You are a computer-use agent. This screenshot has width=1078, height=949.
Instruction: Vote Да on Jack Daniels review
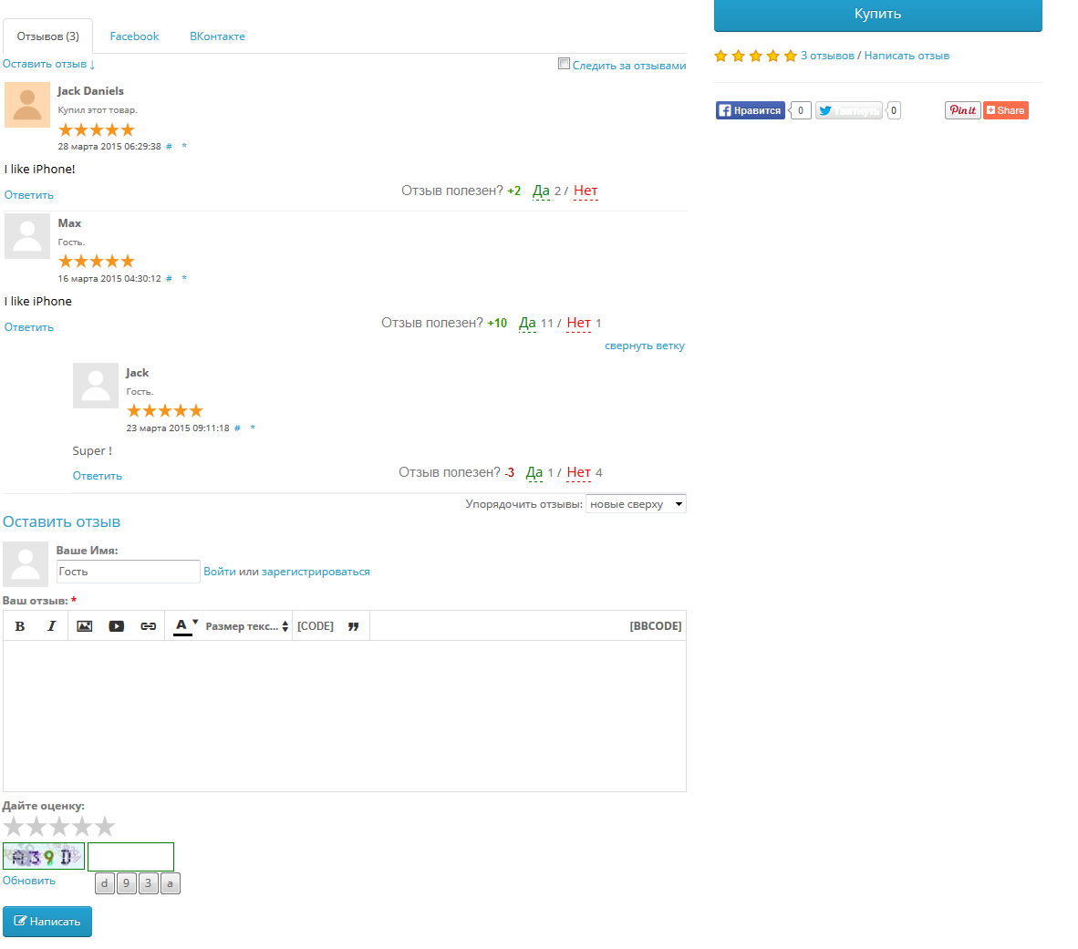click(x=541, y=191)
